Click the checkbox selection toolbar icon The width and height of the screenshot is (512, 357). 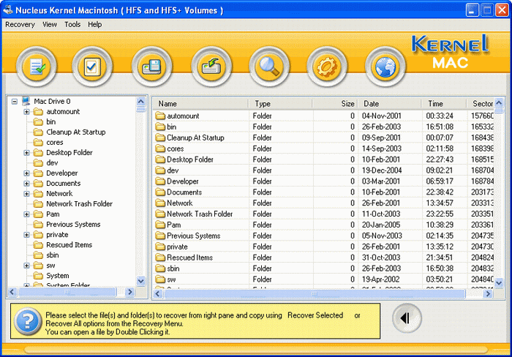[x=92, y=67]
